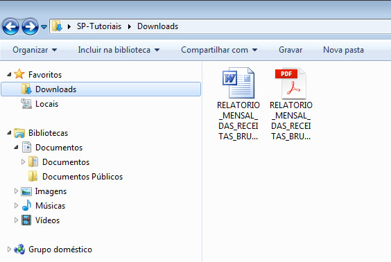Viewport: 391px width, 262px height.
Task: Click the Músicas music note icon
Action: coord(26,205)
